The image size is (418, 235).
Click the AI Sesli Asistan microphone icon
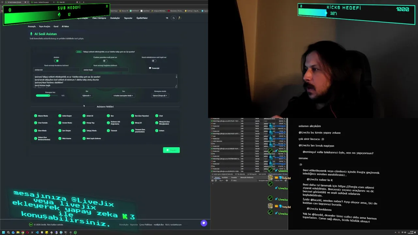coord(31,34)
